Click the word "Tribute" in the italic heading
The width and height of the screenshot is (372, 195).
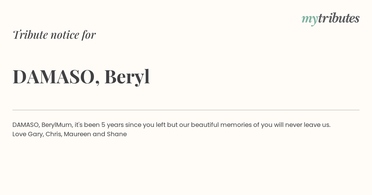click(30, 35)
